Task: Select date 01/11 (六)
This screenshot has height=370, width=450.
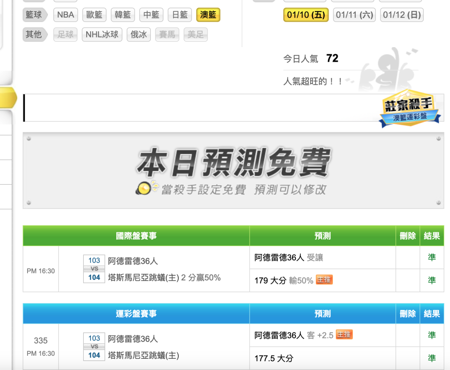Action: click(354, 15)
